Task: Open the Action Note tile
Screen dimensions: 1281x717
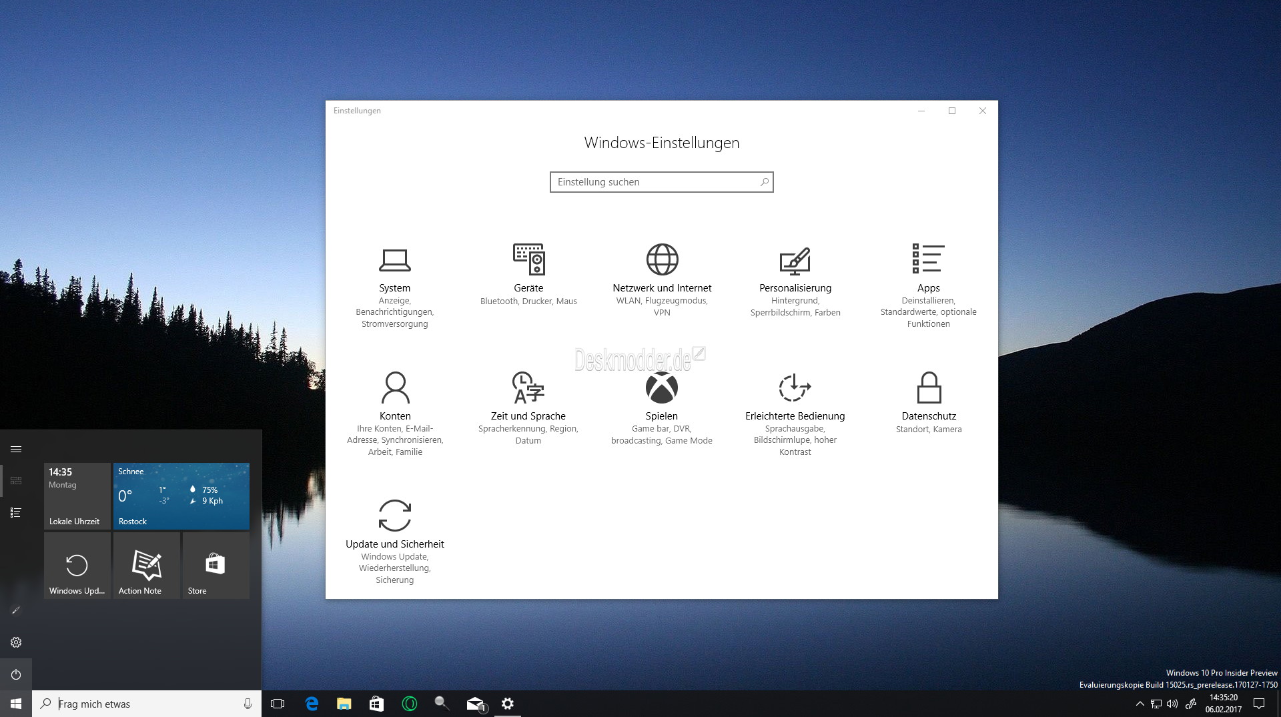Action: coord(147,566)
